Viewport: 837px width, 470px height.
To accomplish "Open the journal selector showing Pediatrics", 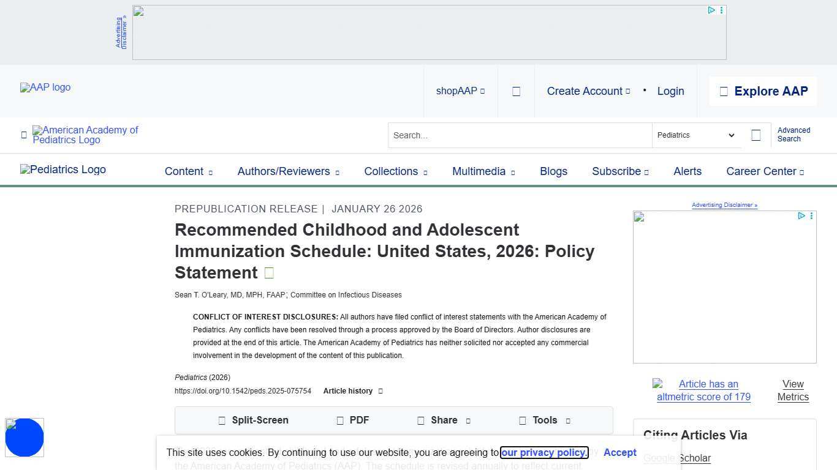I will point(695,135).
